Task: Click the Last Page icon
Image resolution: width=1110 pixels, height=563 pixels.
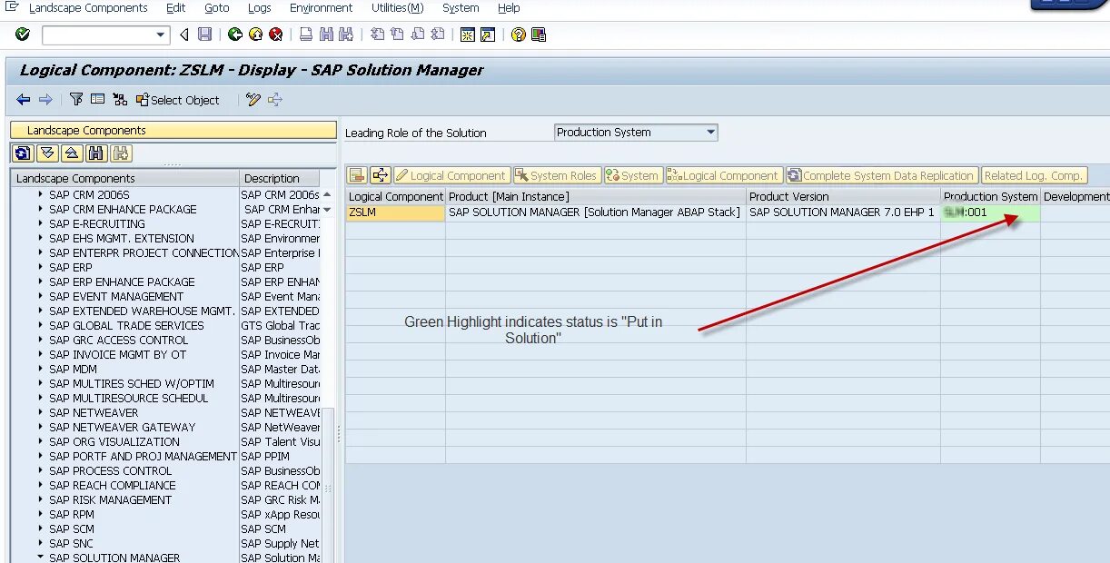Action: 437,35
